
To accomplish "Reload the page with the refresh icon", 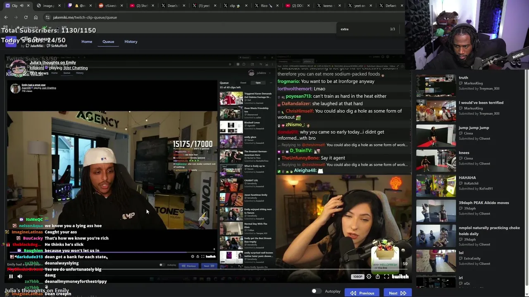I will 26,17.
